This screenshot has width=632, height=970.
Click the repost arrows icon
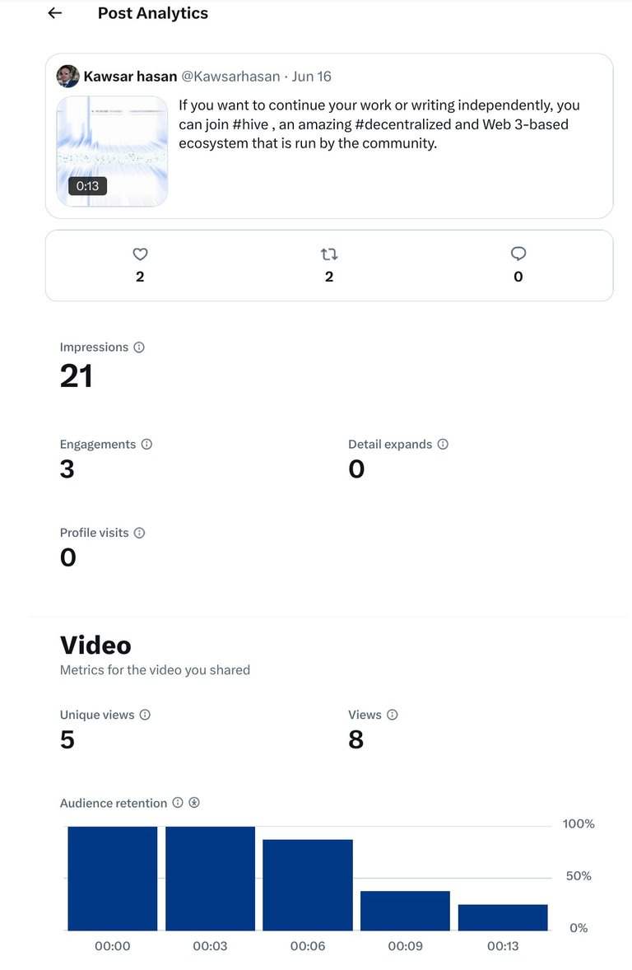[329, 254]
